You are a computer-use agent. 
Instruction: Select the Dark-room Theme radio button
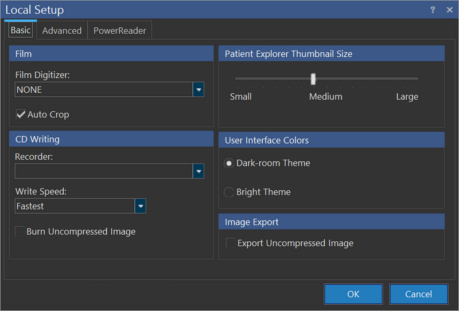point(229,163)
